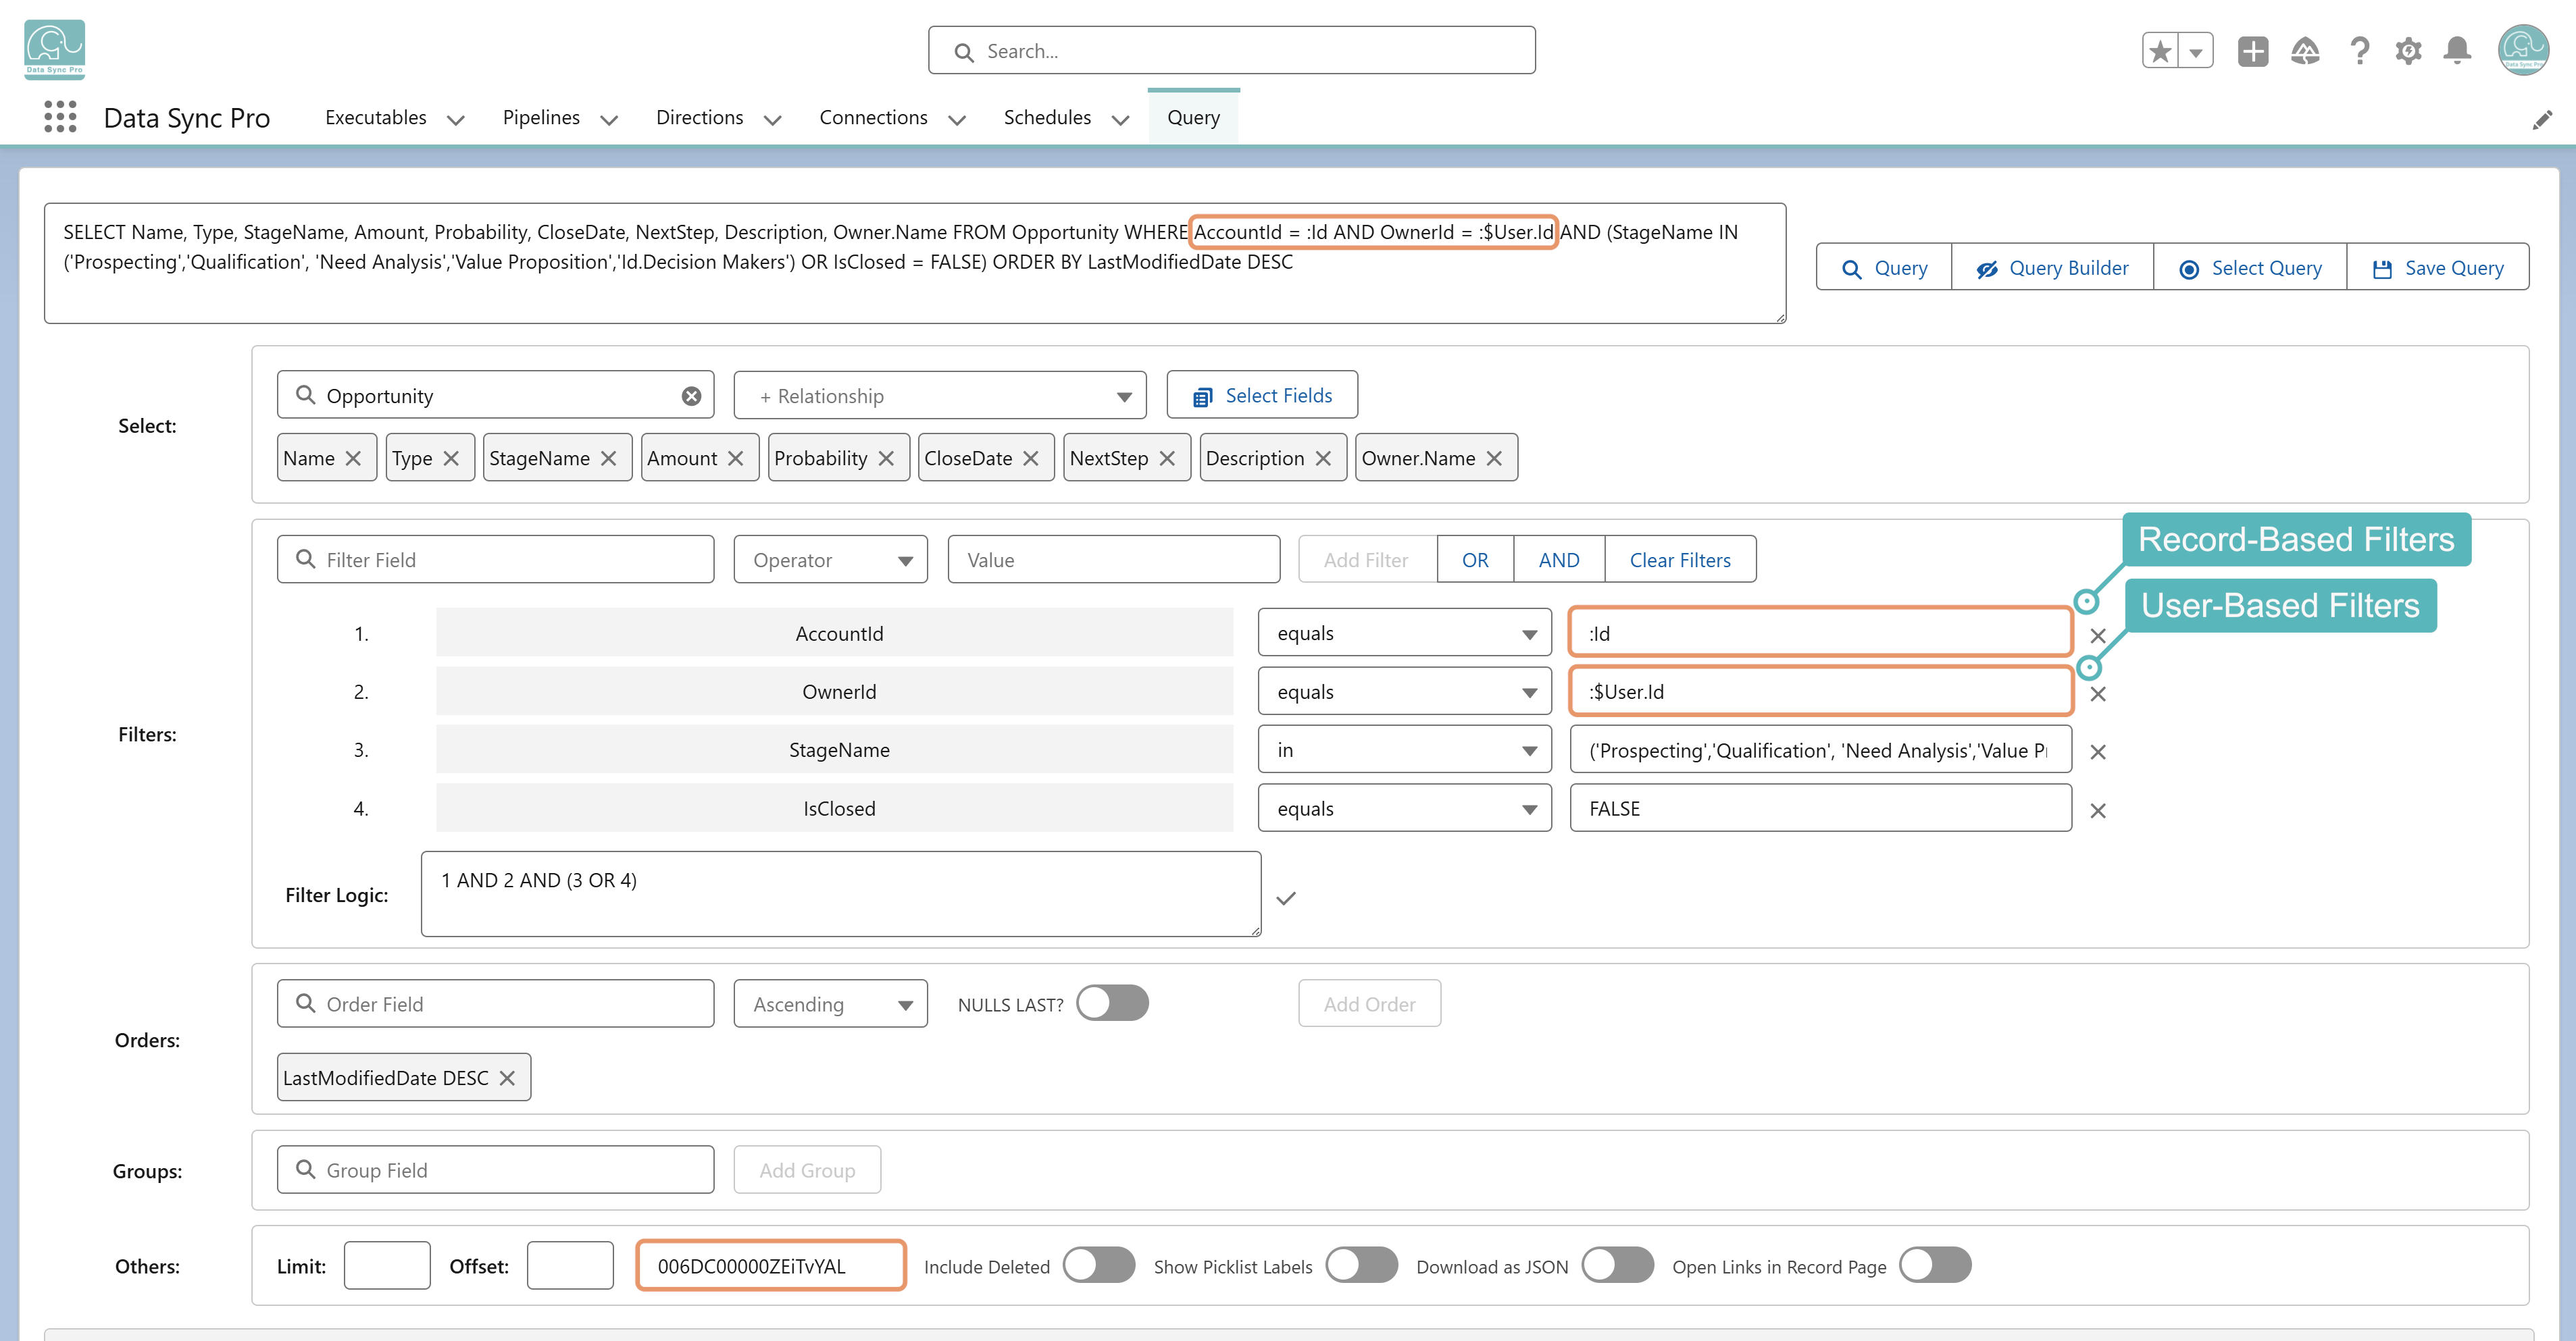Screen dimensions: 2576x1341
Task: Click the global create plus icon
Action: (2253, 51)
